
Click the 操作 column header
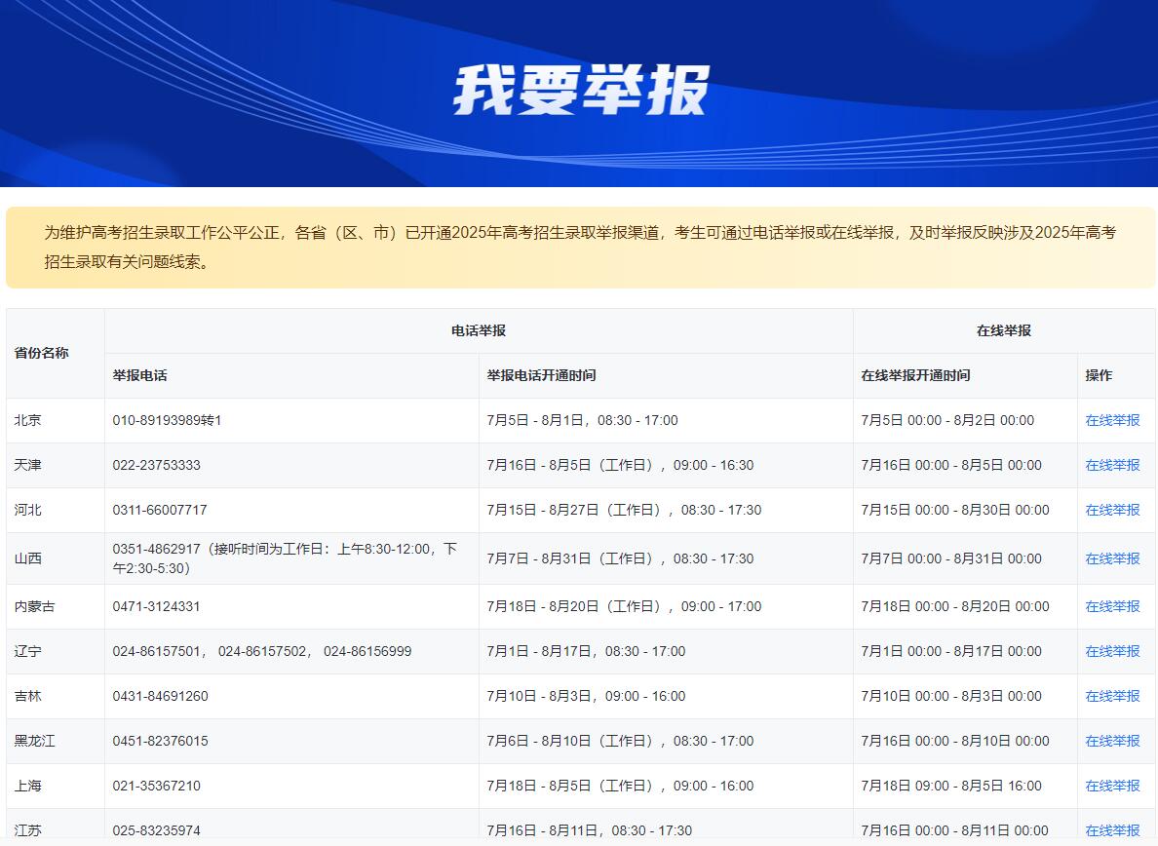coord(1099,375)
